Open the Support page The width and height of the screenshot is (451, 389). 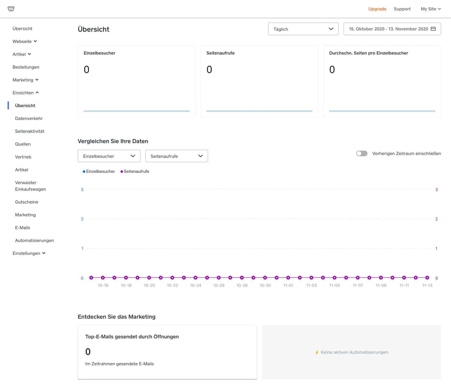[402, 9]
